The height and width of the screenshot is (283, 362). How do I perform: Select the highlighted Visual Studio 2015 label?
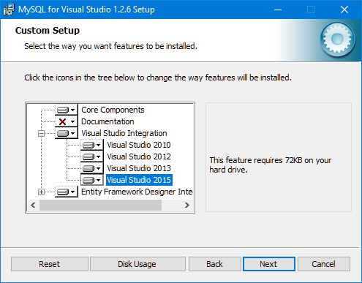click(x=139, y=180)
